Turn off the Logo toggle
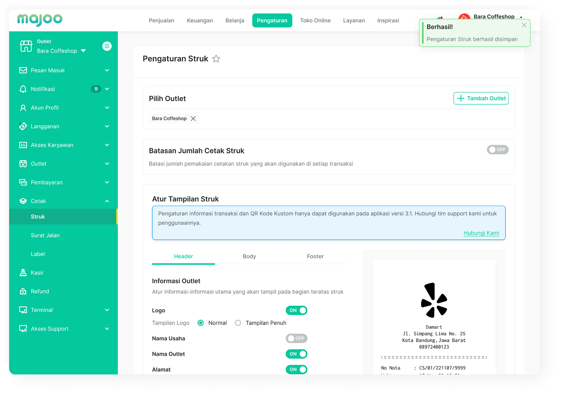561x396 pixels. tap(296, 310)
